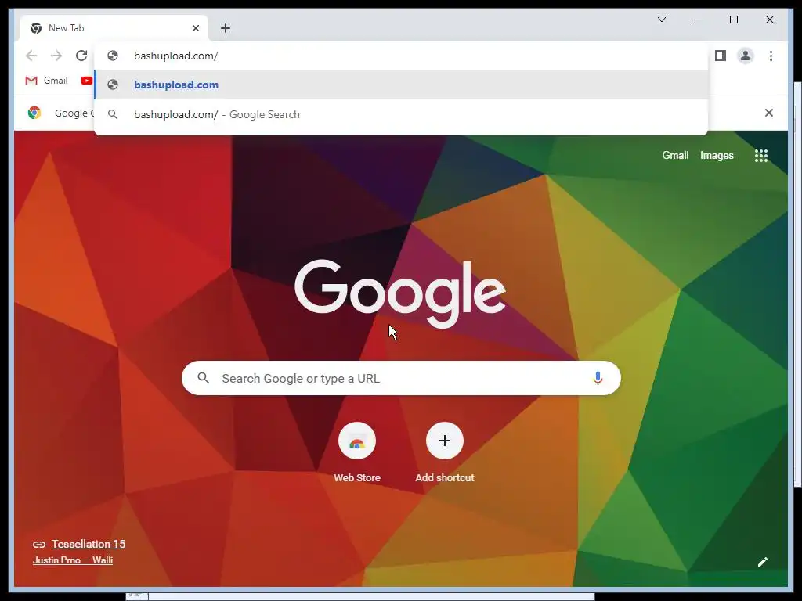
Task: Dismiss the Google Chrome infobar
Action: point(768,113)
